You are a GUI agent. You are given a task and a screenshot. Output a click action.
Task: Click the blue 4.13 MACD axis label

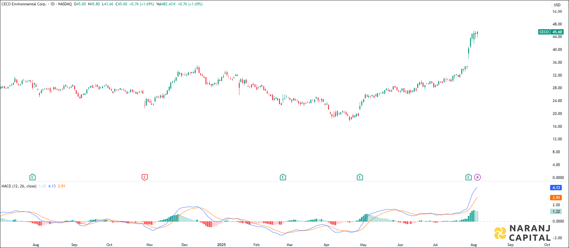[x=556, y=188]
